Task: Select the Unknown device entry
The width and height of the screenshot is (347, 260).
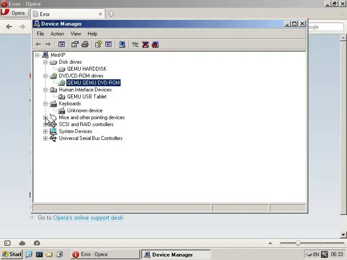Action: [x=85, y=110]
